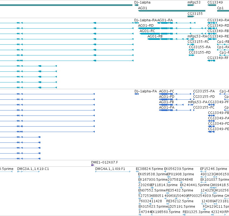Select the EK056239.5prime EST label

(x=179, y=169)
